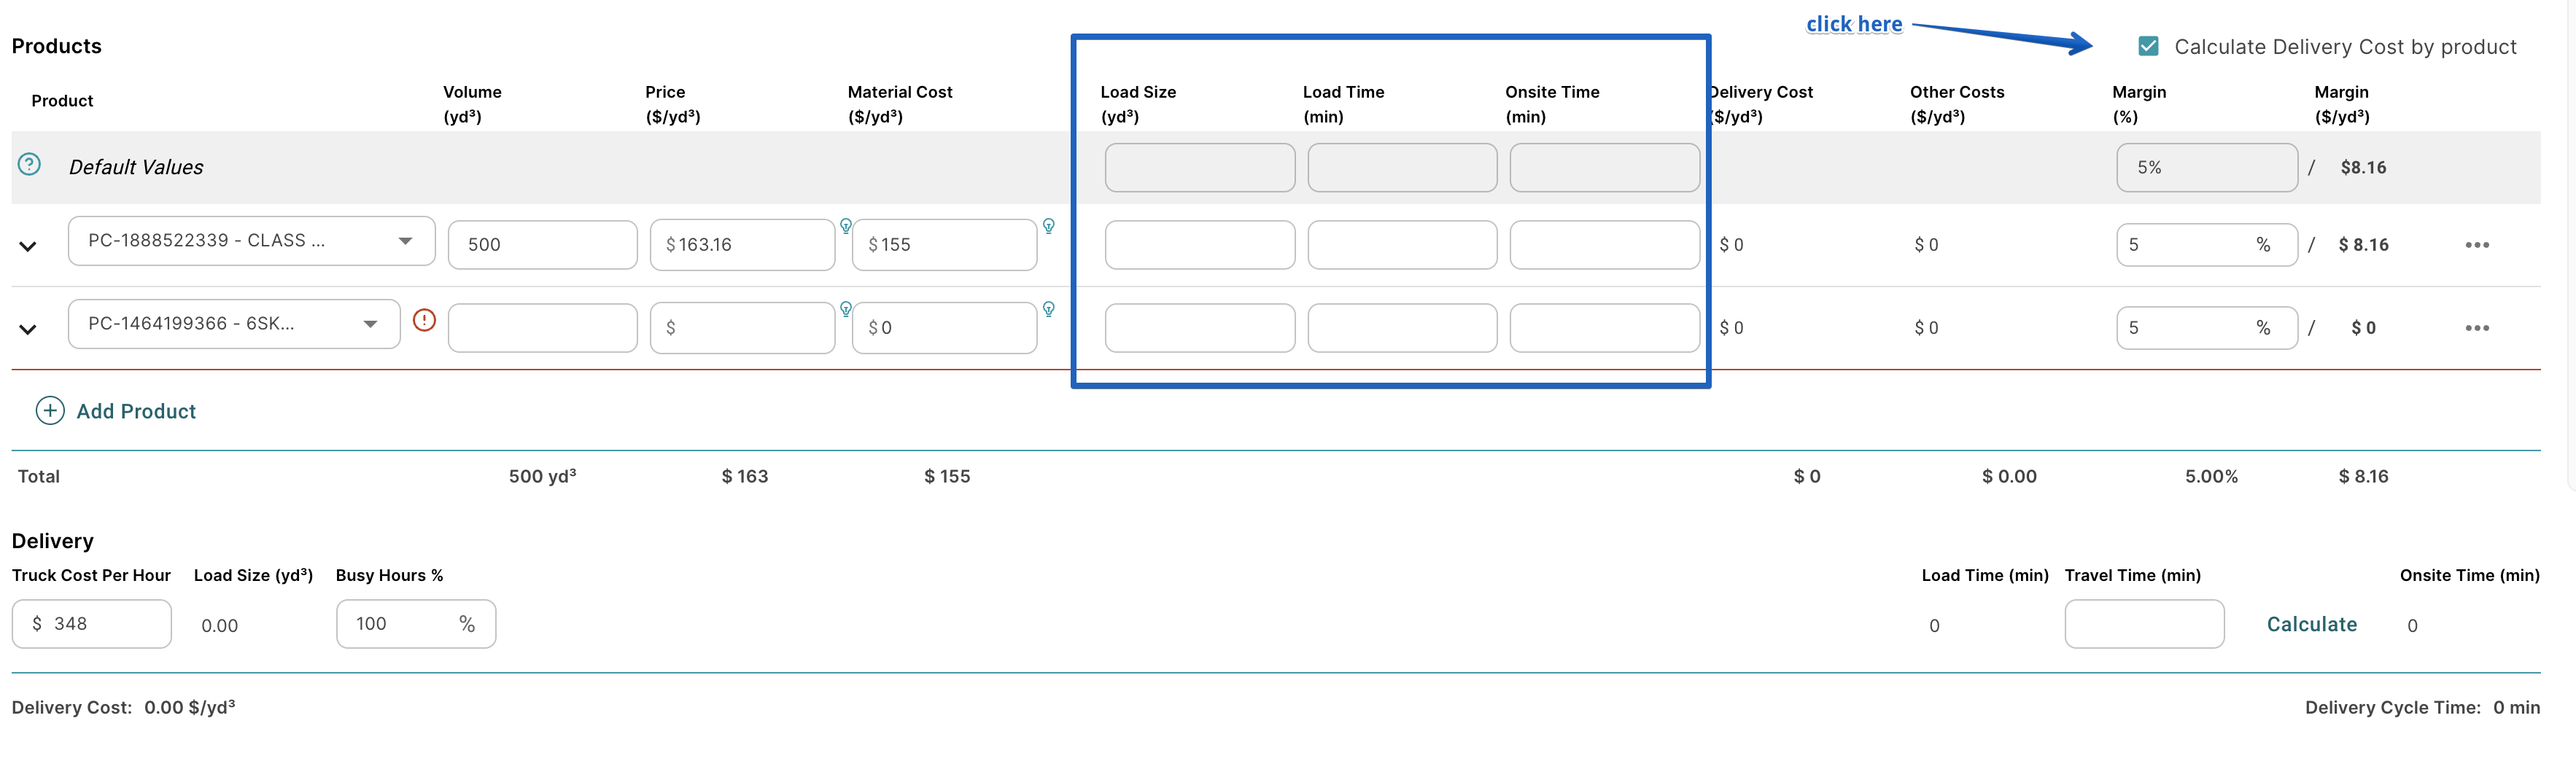Click the plus icon for Add Product
This screenshot has height=761, width=2576.
pyautogui.click(x=50, y=411)
